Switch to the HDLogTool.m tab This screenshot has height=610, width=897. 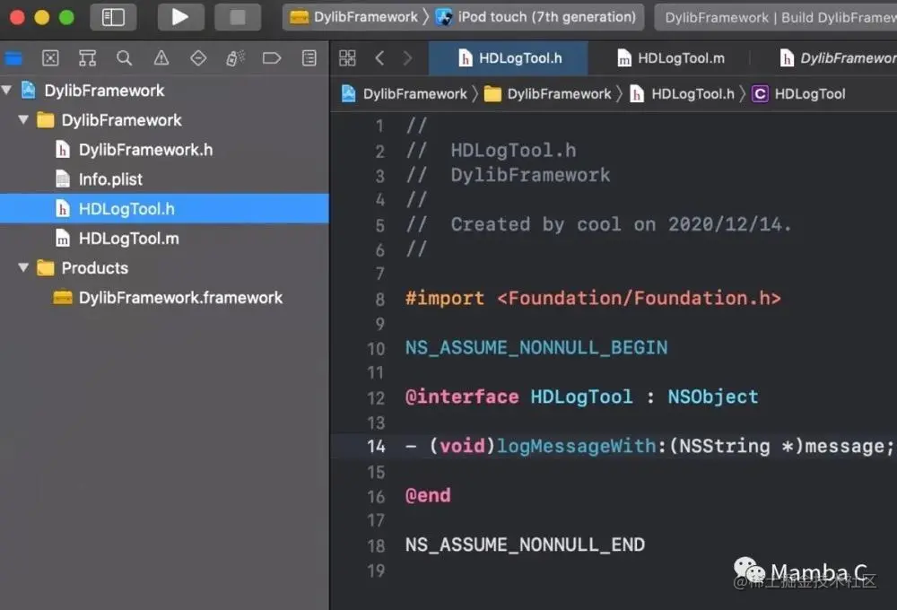click(670, 58)
